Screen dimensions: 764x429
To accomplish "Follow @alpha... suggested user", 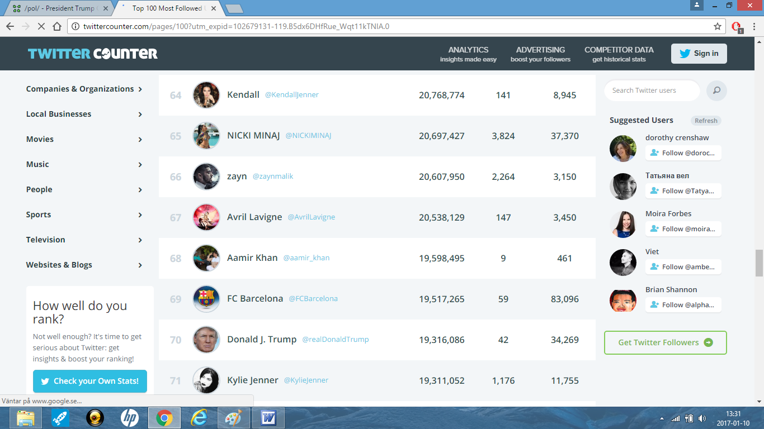I will 683,305.
